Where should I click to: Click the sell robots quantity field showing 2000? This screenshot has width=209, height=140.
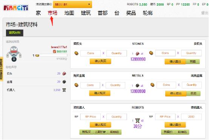pos(191,117)
